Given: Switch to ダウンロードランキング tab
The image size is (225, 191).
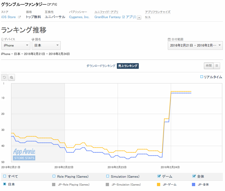Looking at the screenshot, I should click(x=101, y=66).
